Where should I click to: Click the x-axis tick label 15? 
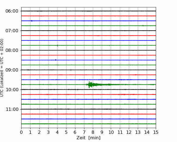click(x=156, y=132)
